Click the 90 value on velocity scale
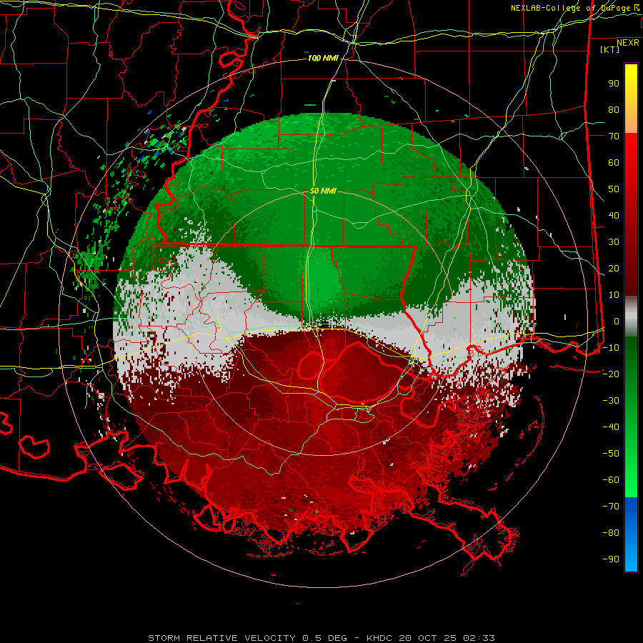 coord(614,84)
